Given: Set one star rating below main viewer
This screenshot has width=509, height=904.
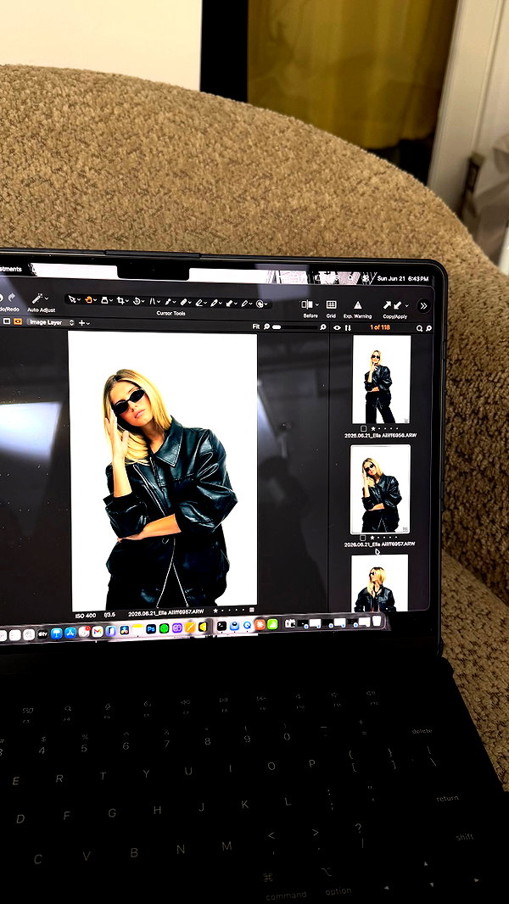Looking at the screenshot, I should coord(215,611).
